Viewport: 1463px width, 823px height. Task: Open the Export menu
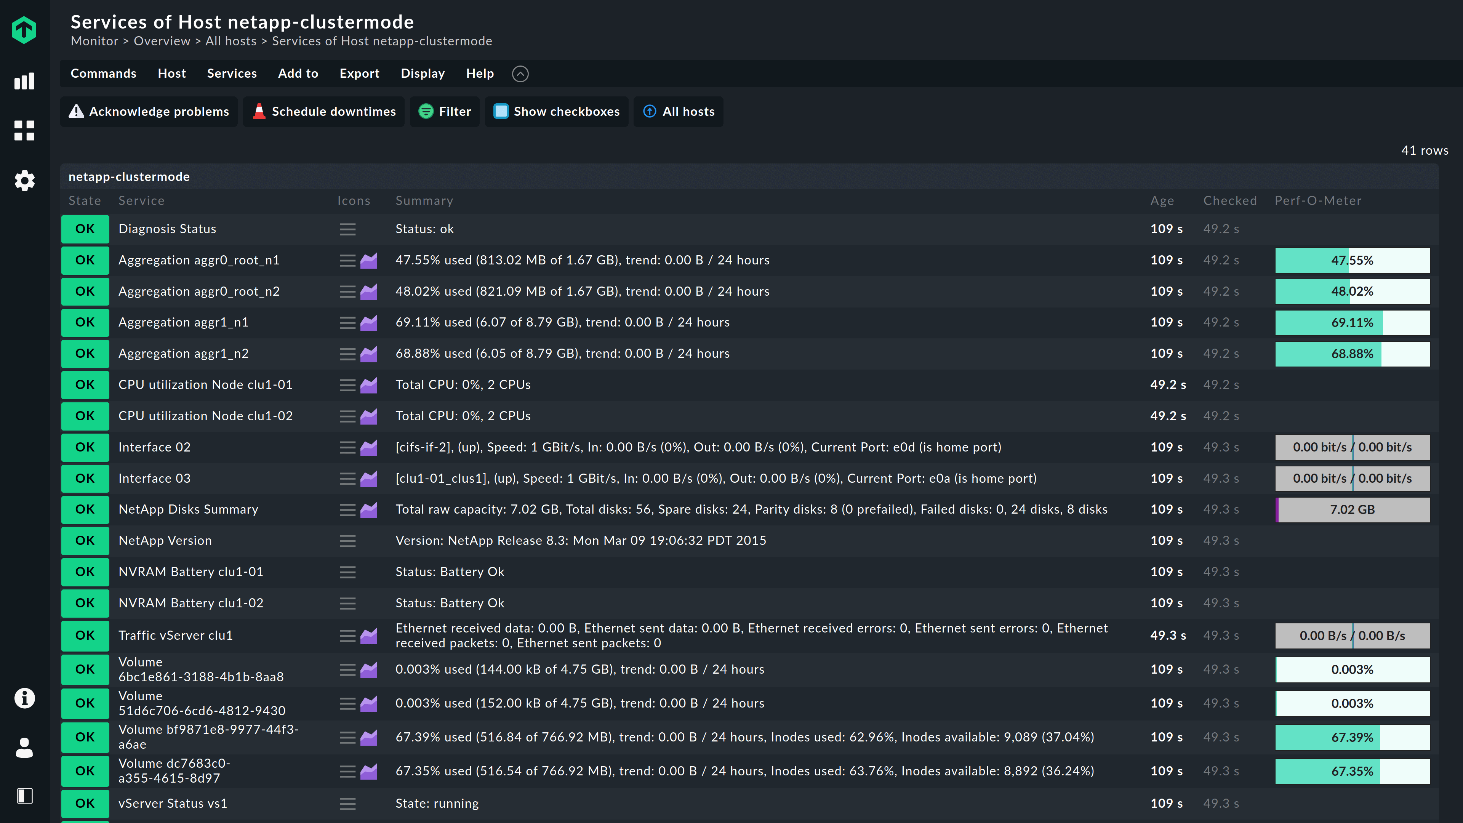coord(360,73)
